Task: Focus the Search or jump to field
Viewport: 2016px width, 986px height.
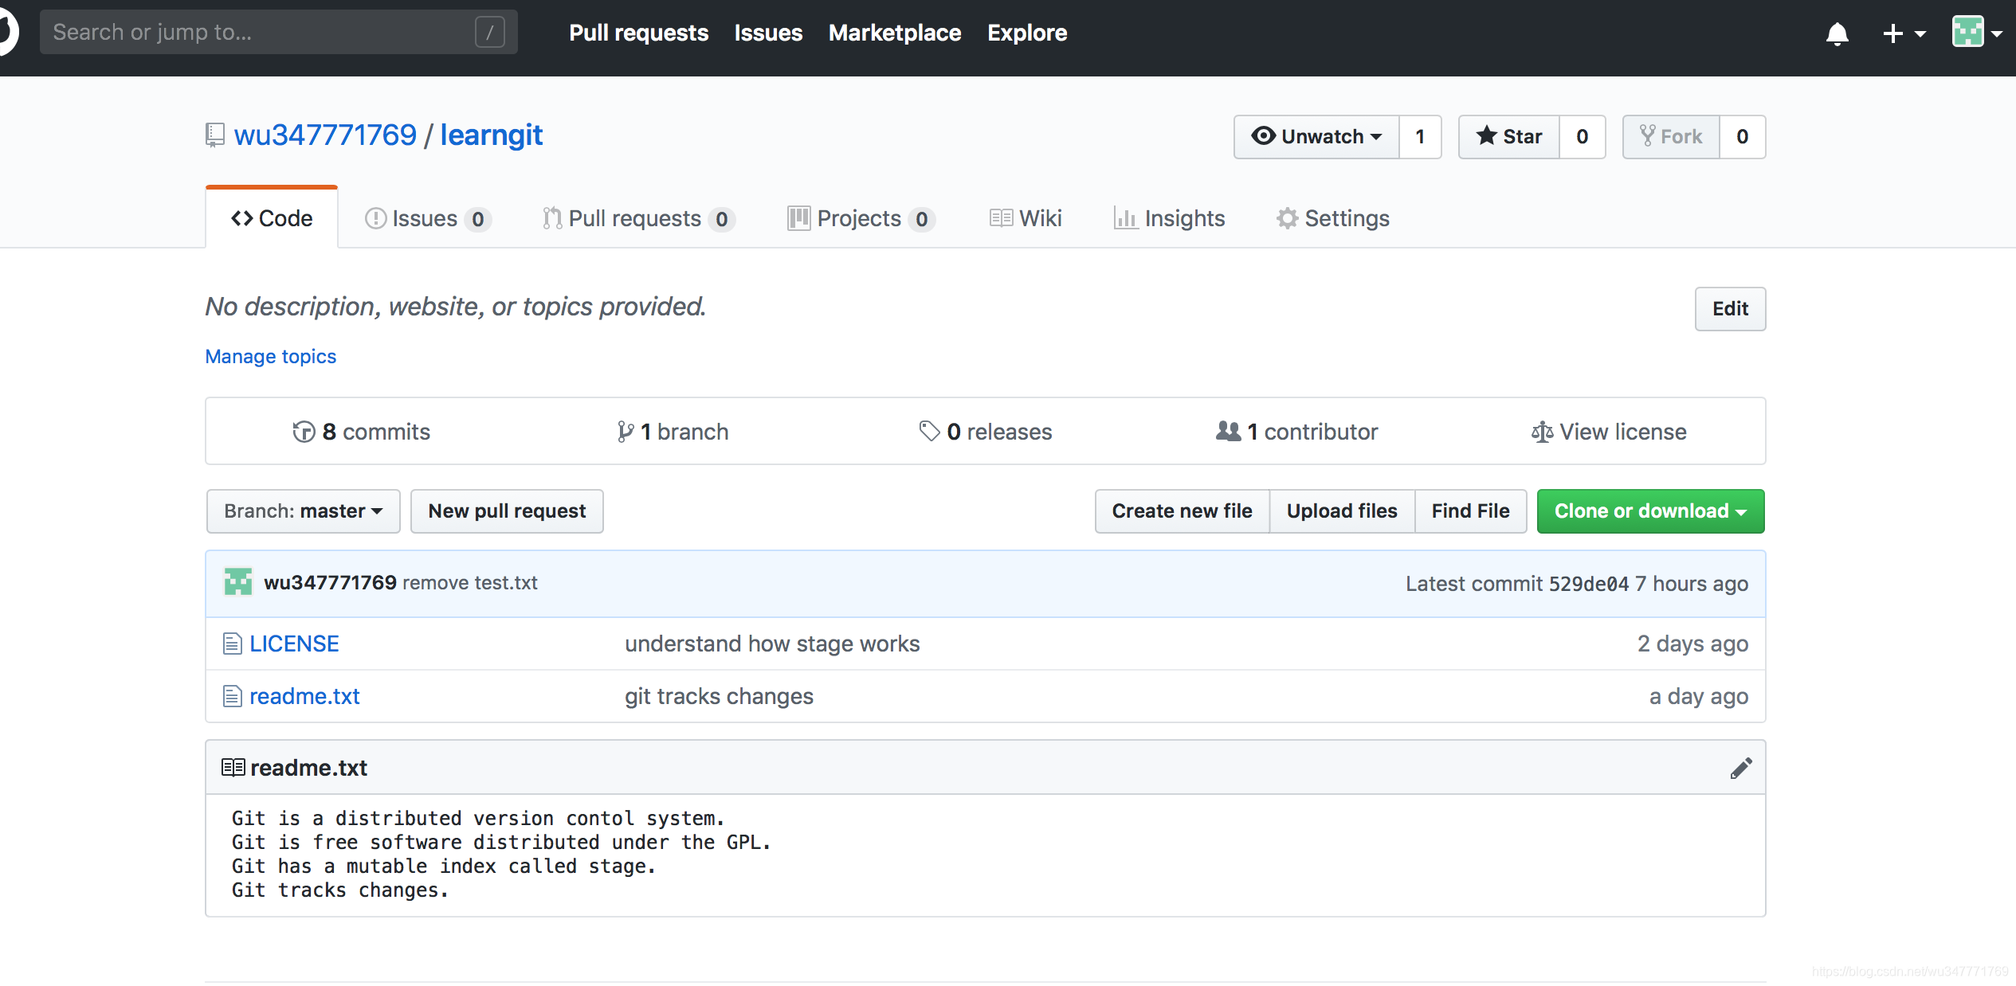Action: click(278, 32)
